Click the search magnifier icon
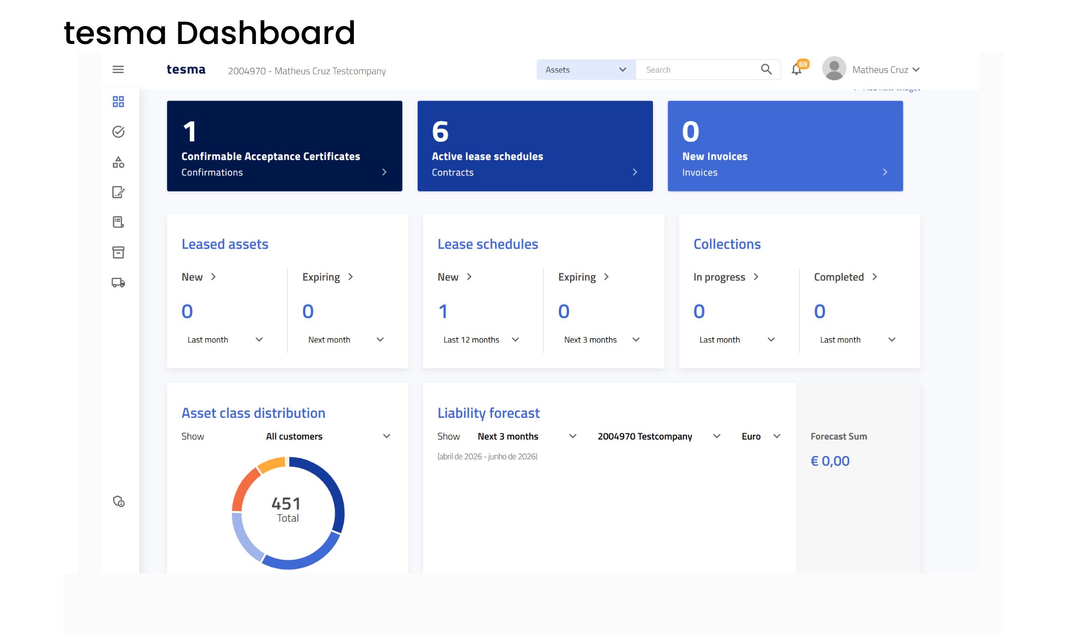Viewport: 1075px width, 633px height. tap(766, 69)
